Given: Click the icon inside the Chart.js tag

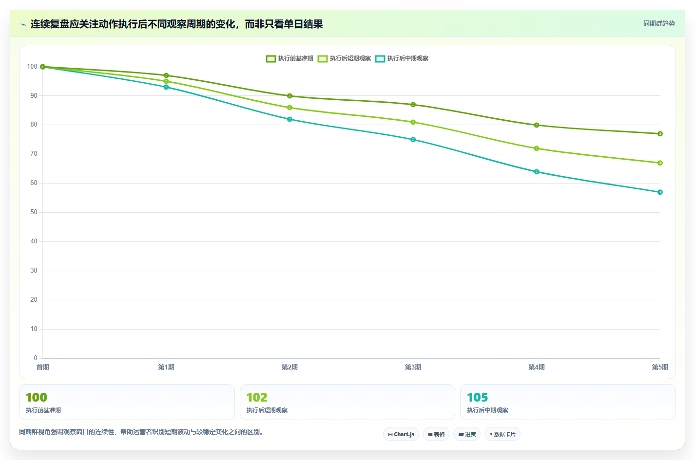Looking at the screenshot, I should (390, 434).
